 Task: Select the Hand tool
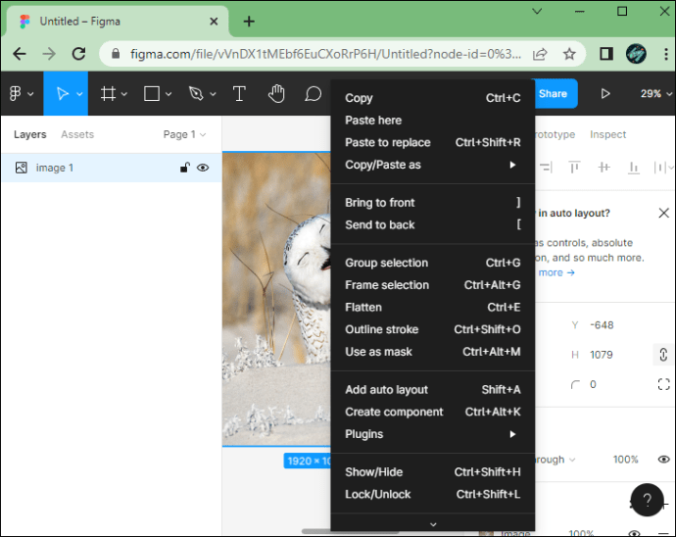click(x=276, y=94)
